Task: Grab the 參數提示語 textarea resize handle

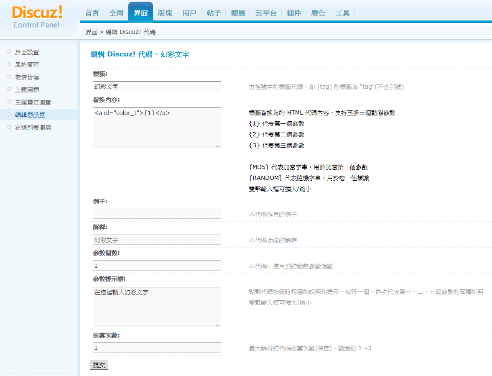Action: click(x=218, y=324)
